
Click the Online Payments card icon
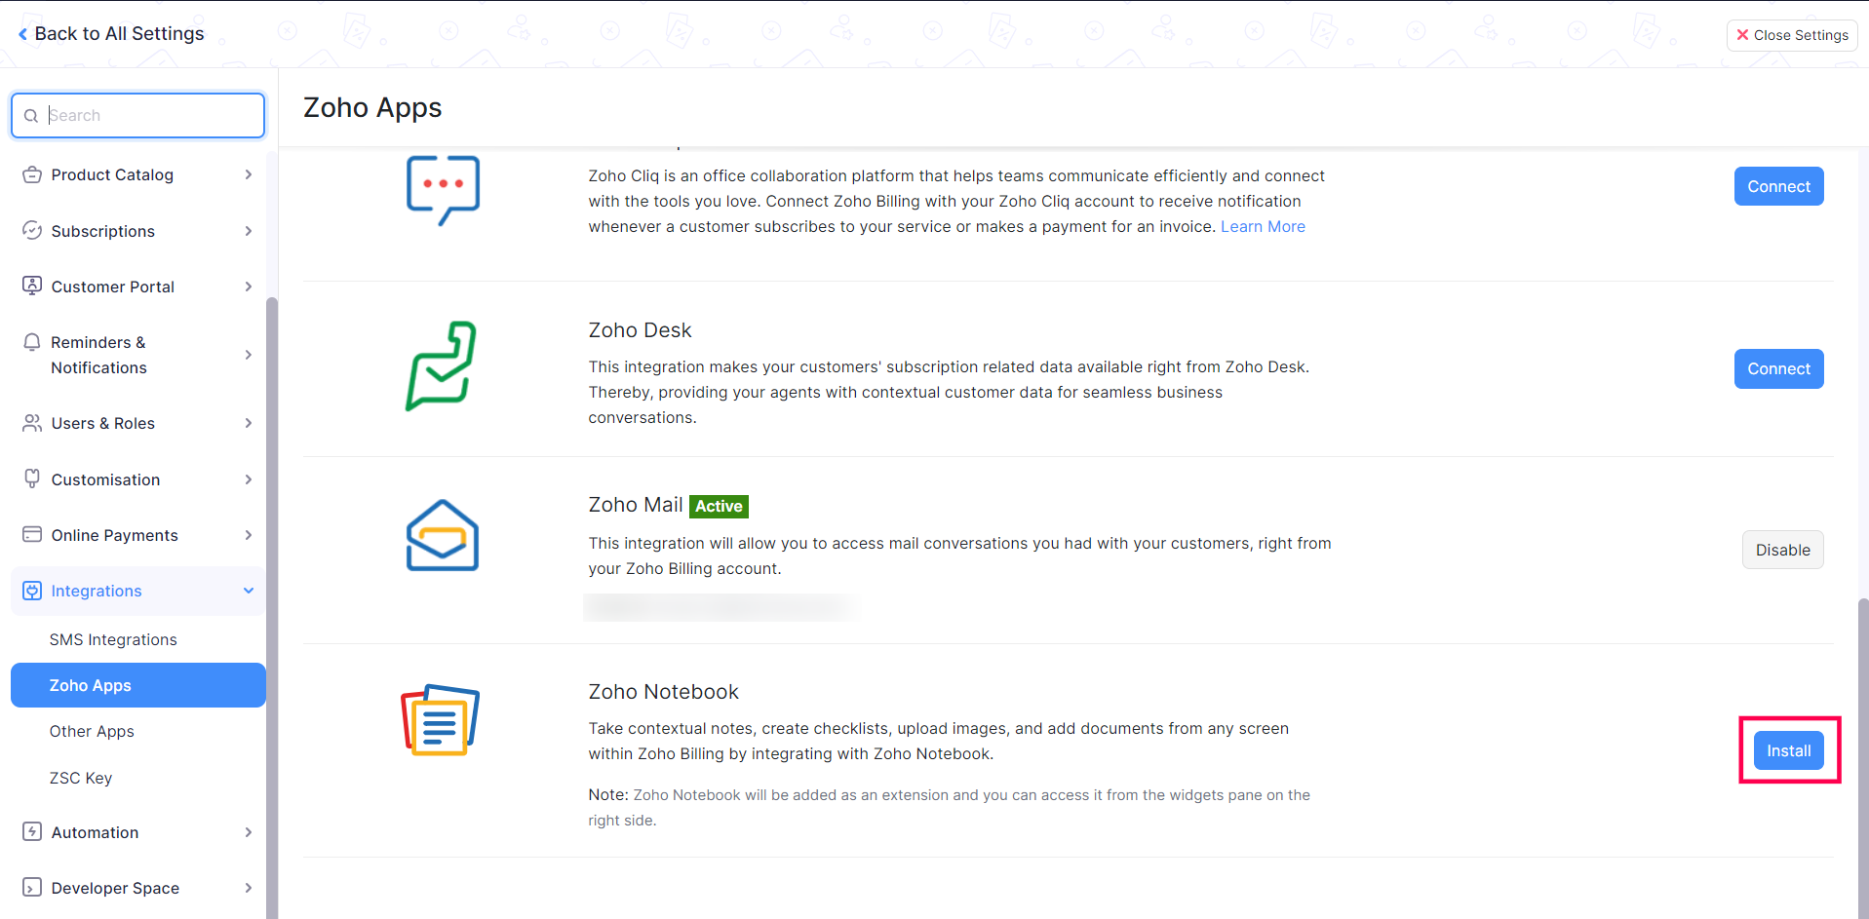(x=32, y=534)
